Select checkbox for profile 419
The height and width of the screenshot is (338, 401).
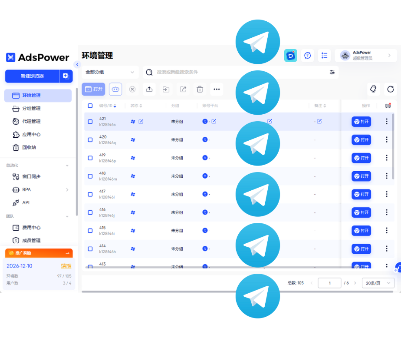[90, 158]
